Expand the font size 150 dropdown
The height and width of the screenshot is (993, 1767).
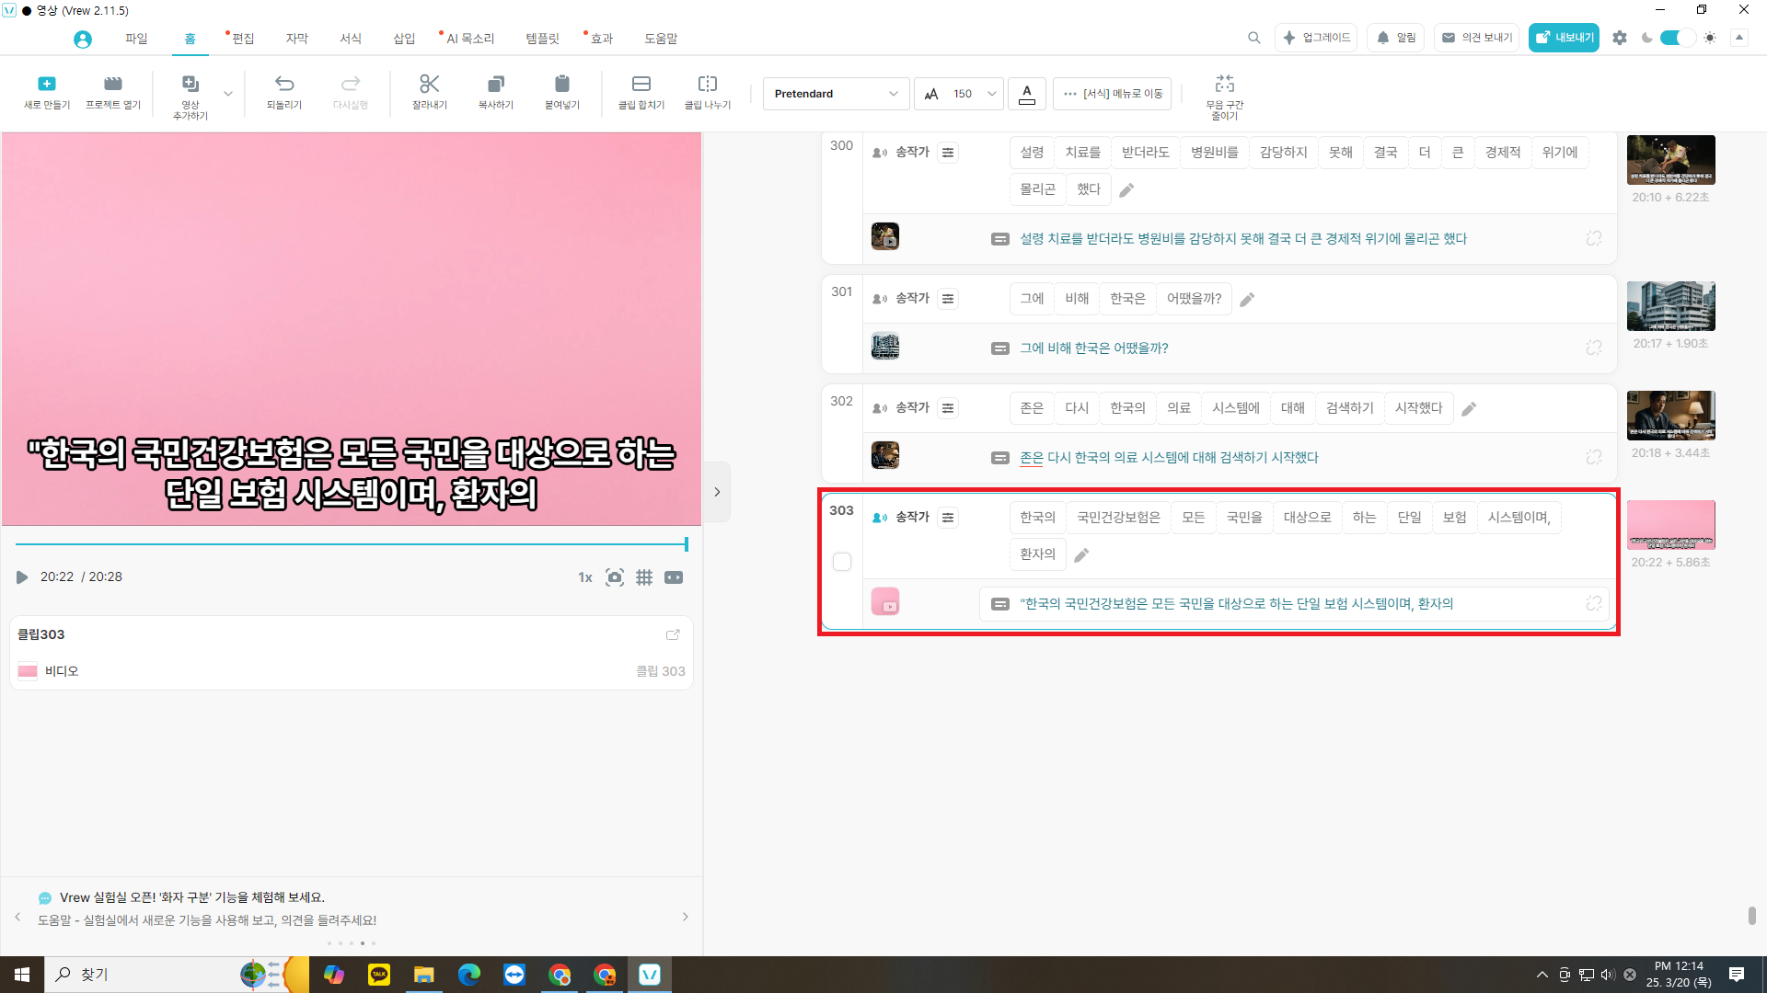pyautogui.click(x=991, y=94)
